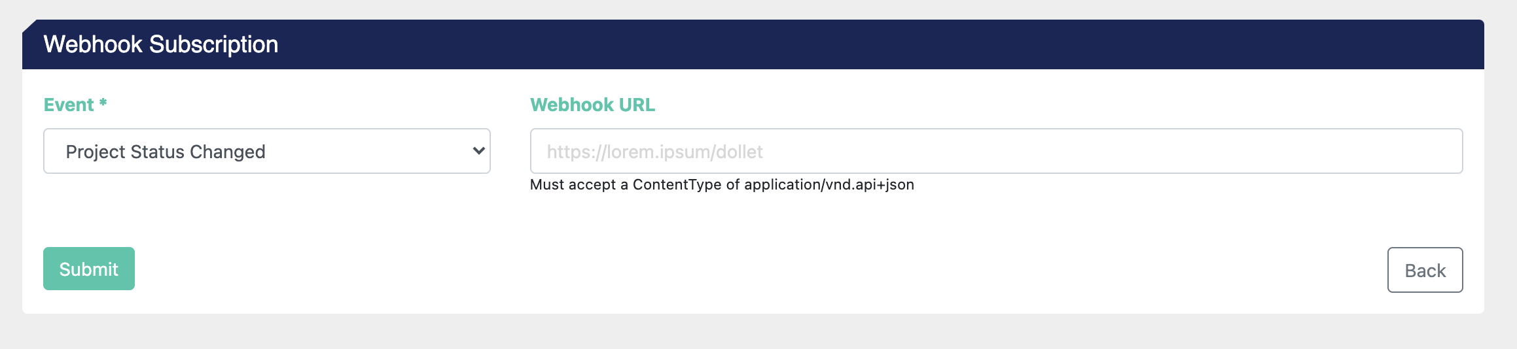Click the 'Webhook Subscription' header title
1517x349 pixels.
161,44
